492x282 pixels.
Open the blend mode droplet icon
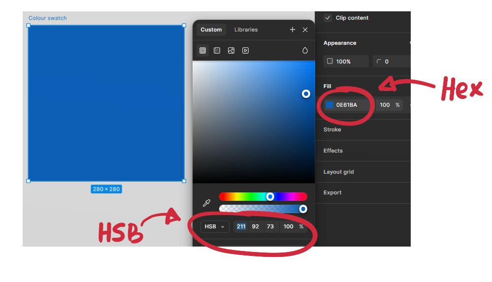[x=305, y=51]
